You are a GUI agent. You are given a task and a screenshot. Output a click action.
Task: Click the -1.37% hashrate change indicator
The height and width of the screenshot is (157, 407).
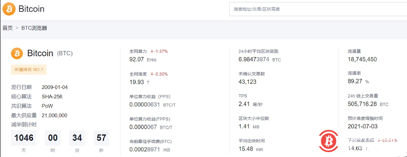coord(159,51)
